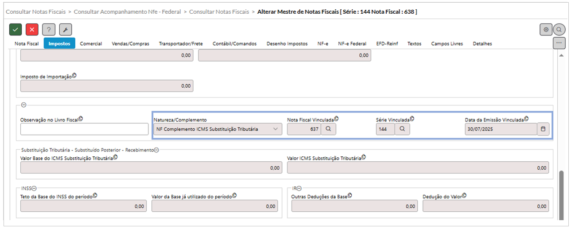The image size is (571, 229).
Task: Click the Observação no Livro Fiscal field
Action: click(84, 129)
